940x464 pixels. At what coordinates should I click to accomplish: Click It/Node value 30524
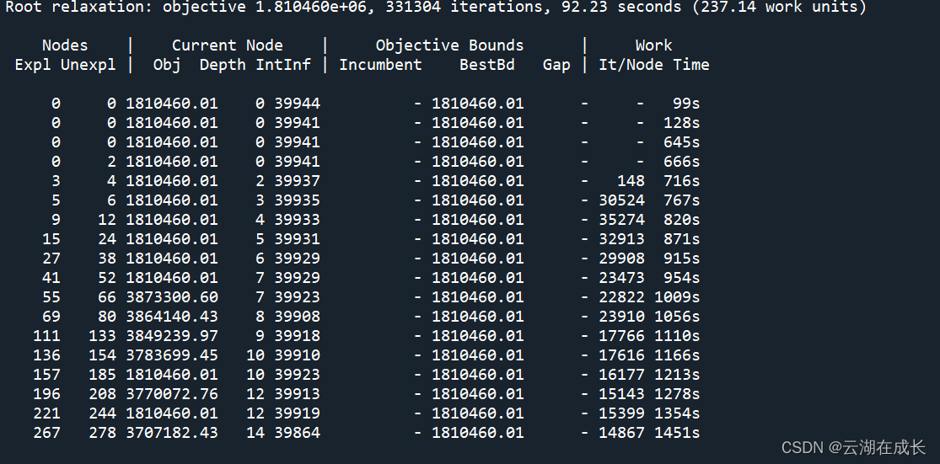621,200
